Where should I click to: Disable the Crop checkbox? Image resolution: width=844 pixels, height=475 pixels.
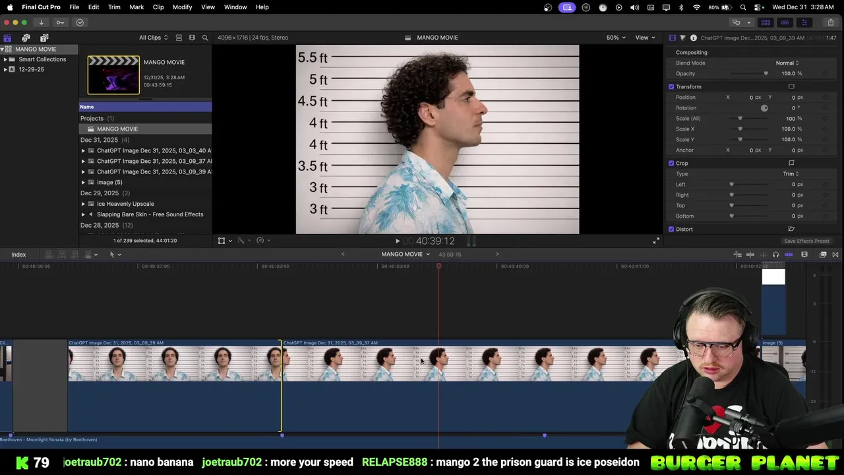pyautogui.click(x=671, y=163)
